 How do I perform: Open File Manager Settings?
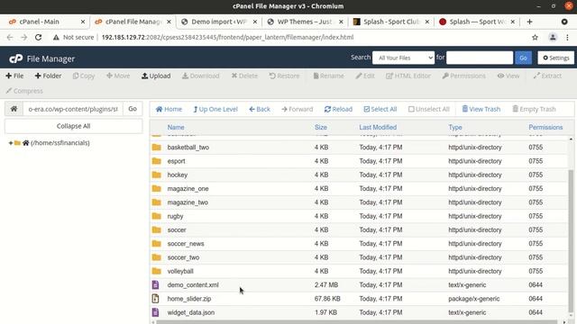555,58
